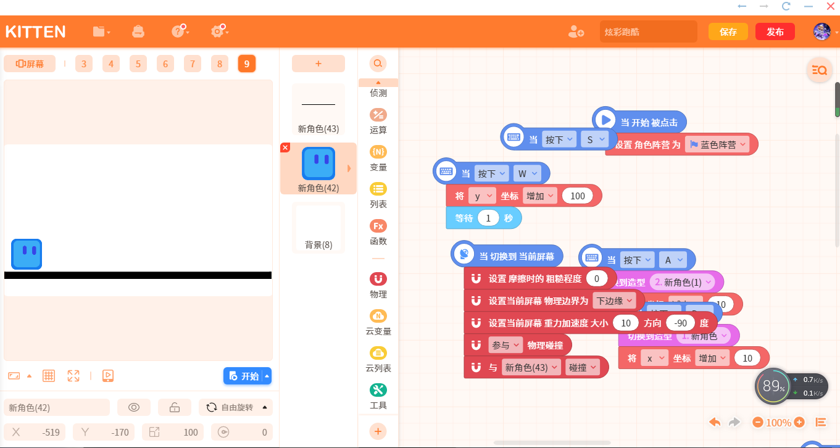Switch to screen tab 5
The width and height of the screenshot is (840, 448).
click(x=138, y=64)
